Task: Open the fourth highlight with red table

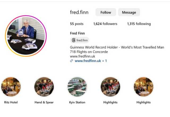Action: tap(110, 87)
